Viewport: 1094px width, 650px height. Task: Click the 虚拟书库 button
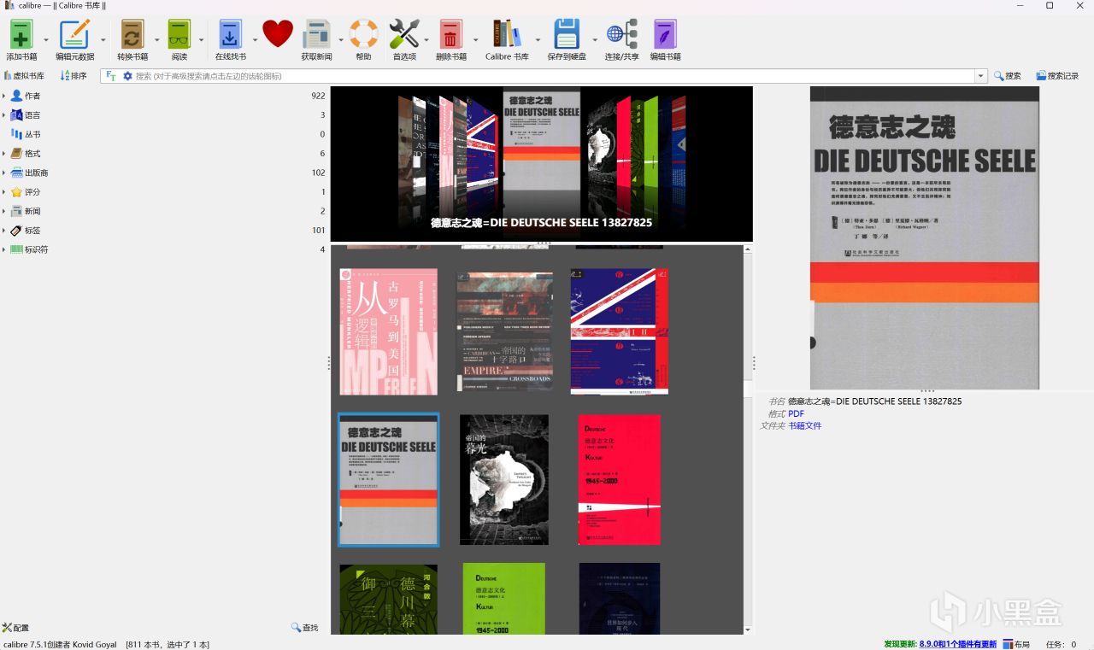coord(23,76)
